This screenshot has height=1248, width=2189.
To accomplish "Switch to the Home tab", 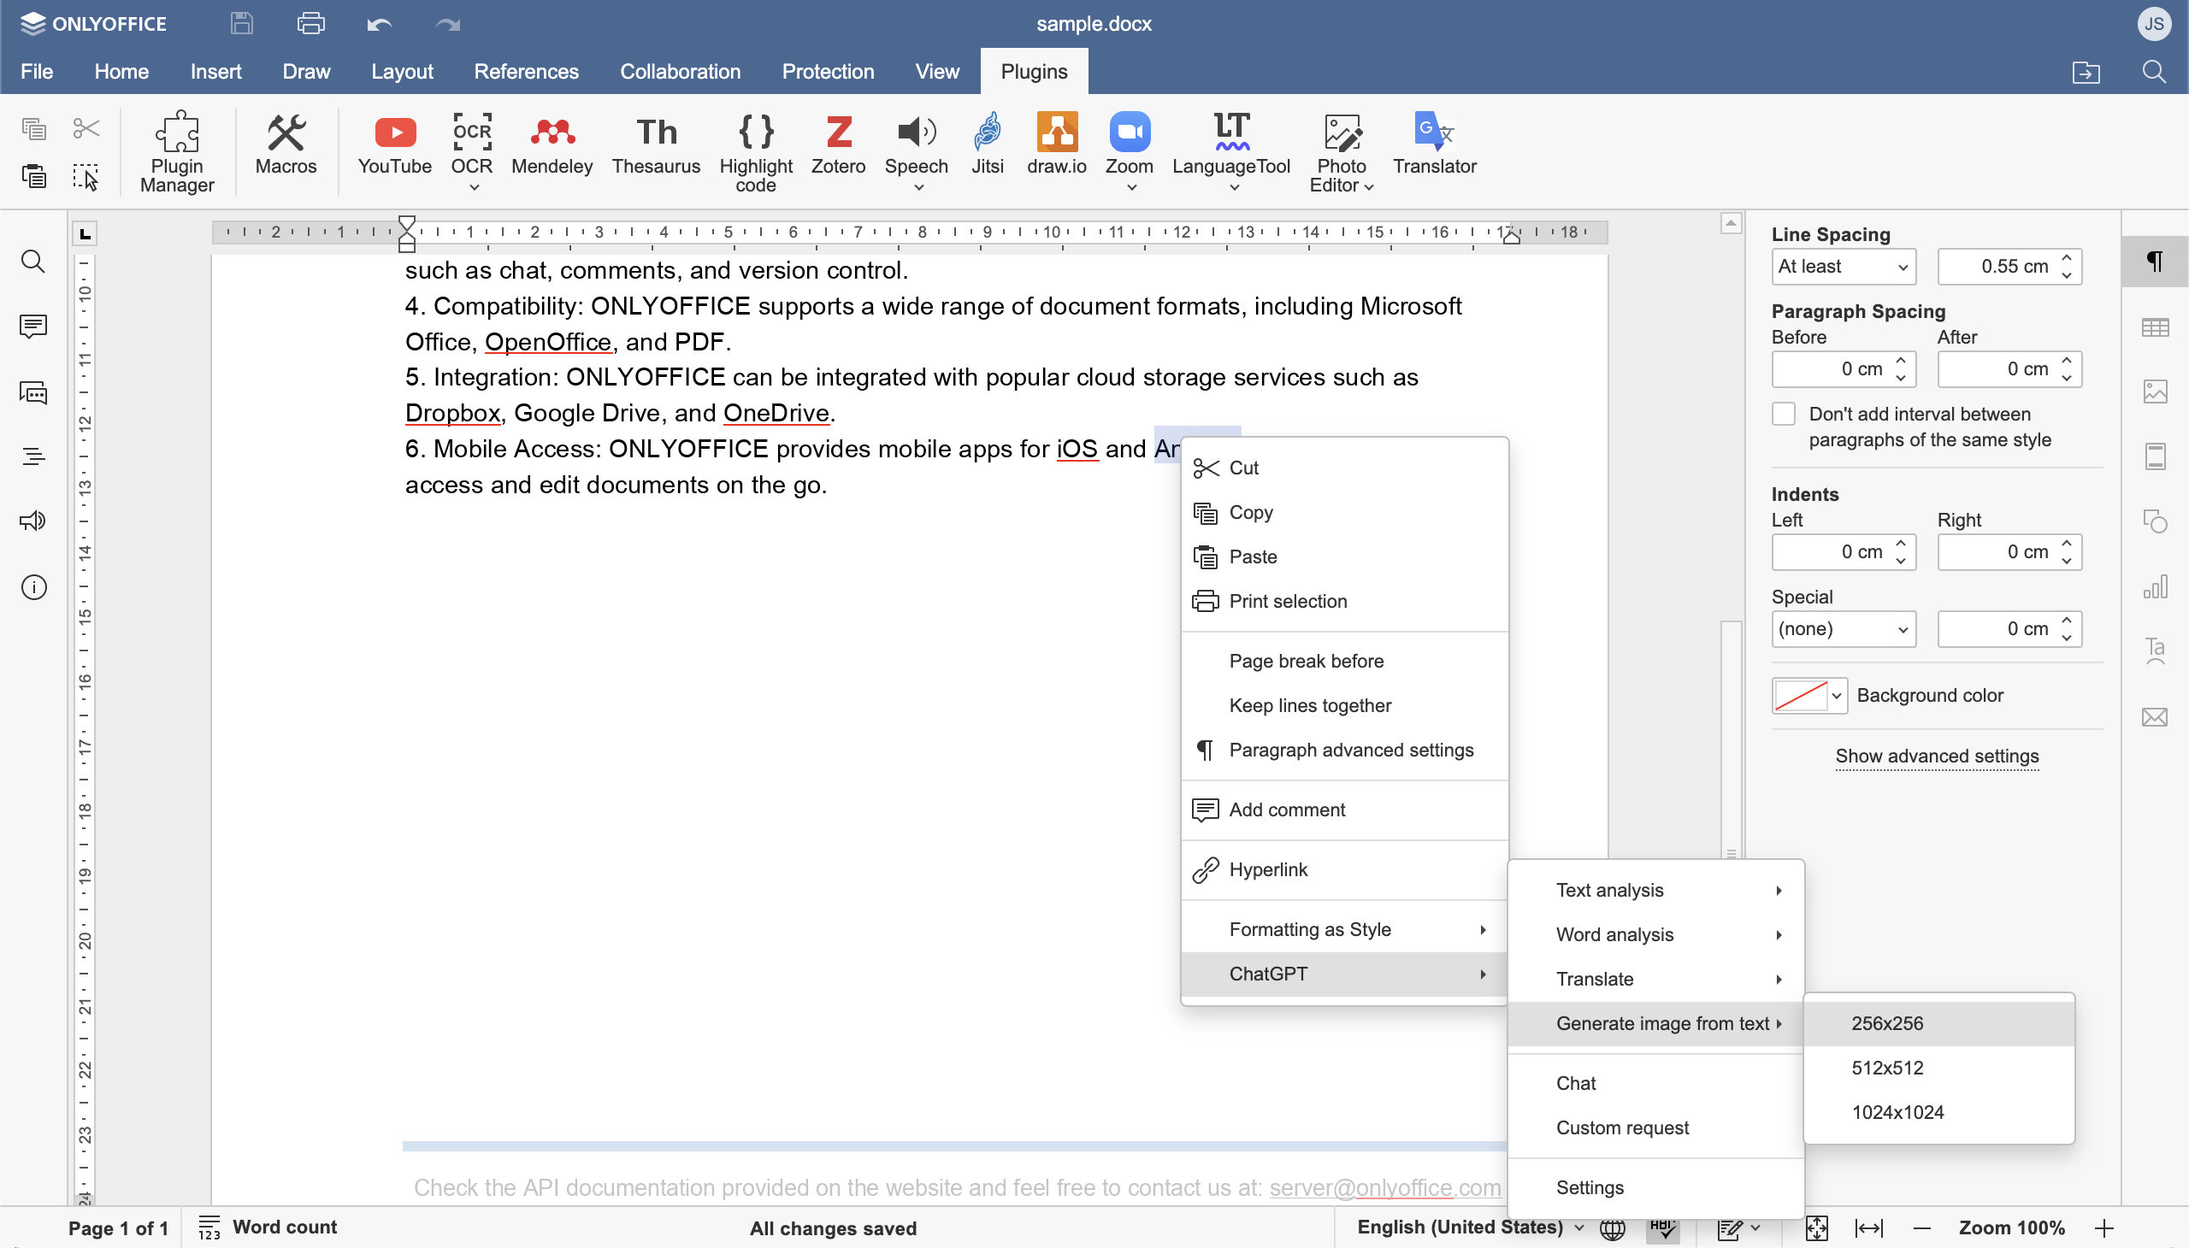I will point(121,71).
